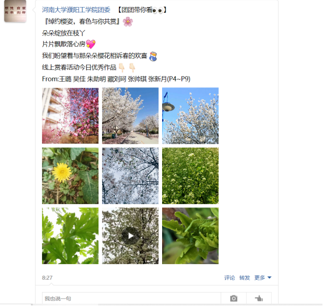Open the street lamp and white blossoms photo
This screenshot has width=323, height=306.
[190, 115]
